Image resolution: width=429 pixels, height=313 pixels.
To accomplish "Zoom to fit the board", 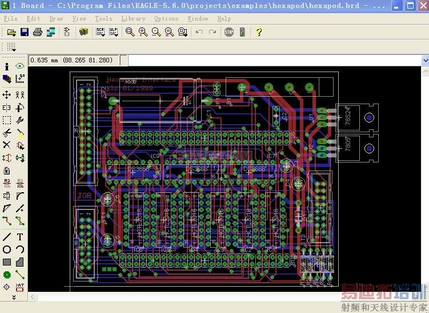I will [x=130, y=32].
